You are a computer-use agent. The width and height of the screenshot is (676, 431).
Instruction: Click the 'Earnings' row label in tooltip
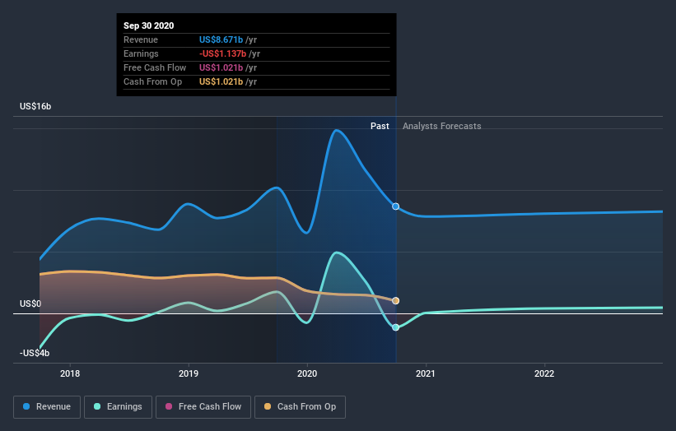(x=141, y=53)
